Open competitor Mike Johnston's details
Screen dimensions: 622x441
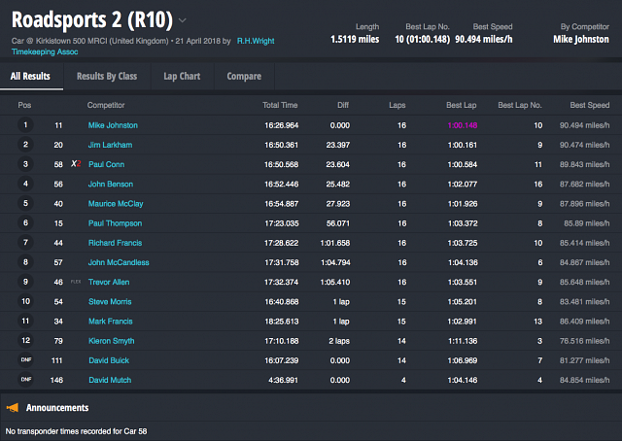[113, 125]
